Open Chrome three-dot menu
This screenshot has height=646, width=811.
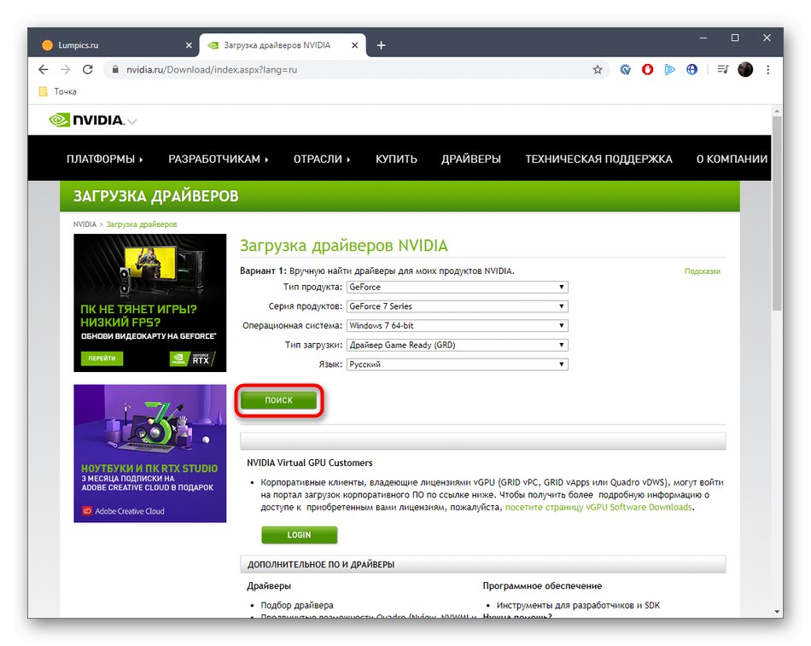pos(768,69)
